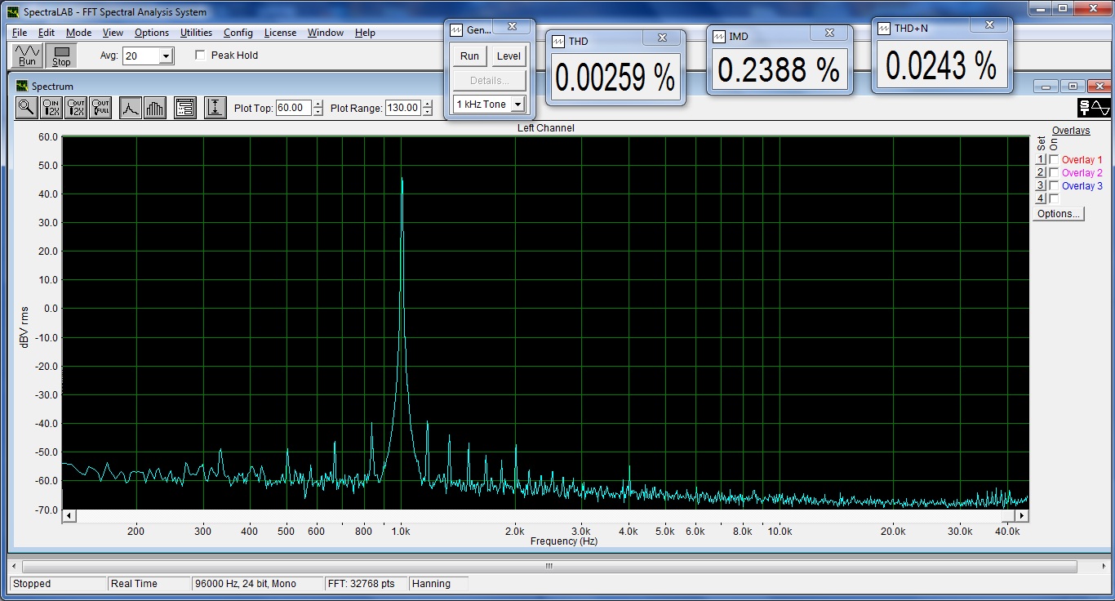Click the IMD 0.2388 % readout
The width and height of the screenshot is (1115, 601).
779,70
